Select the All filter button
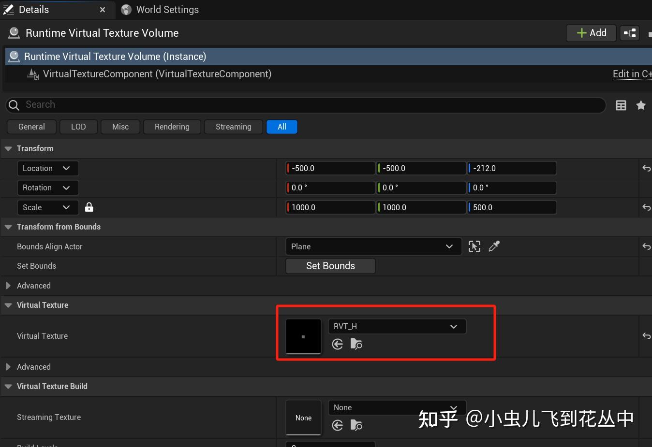The image size is (652, 447). tap(282, 127)
